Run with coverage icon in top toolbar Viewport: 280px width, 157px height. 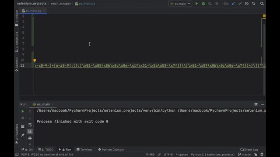[210, 3]
